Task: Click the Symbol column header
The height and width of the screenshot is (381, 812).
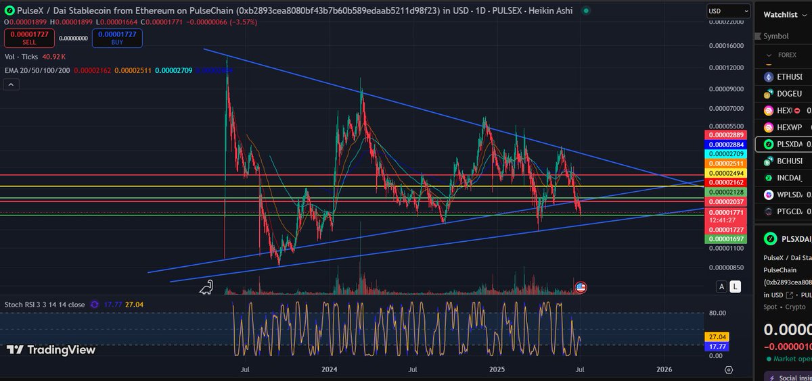Action: (775, 36)
